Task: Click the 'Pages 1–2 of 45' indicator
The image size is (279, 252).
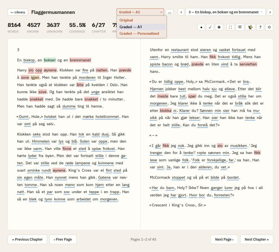Action: point(143,239)
